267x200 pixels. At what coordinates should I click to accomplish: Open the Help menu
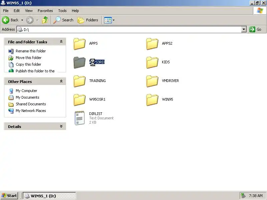click(x=75, y=11)
